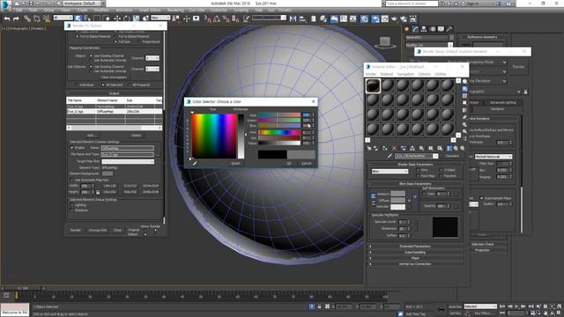Open the Utilities tab in command panel
Viewport: 564px width, 317px height.
449,29
